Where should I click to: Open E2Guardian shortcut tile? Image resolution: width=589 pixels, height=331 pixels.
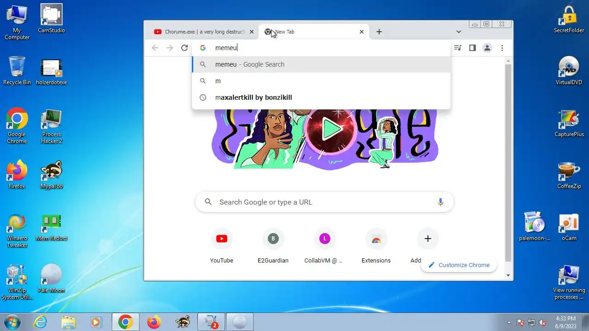click(273, 247)
